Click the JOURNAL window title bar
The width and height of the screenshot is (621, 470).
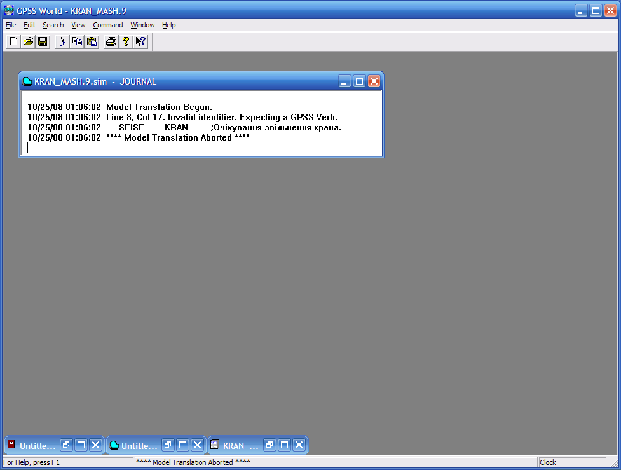201,81
